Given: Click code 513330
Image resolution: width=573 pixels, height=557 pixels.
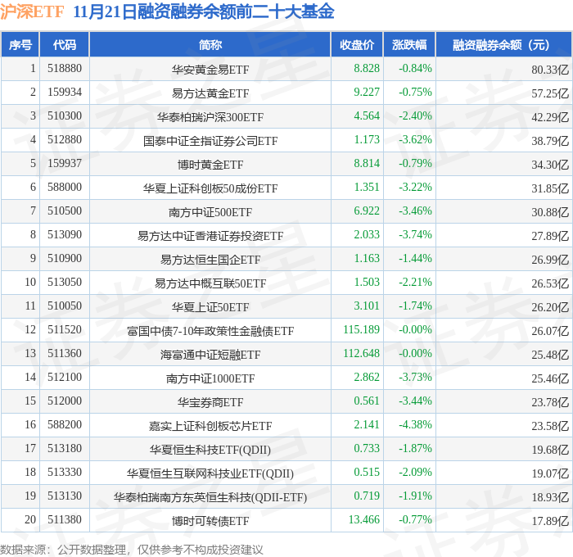Looking at the screenshot, I should (x=65, y=473).
